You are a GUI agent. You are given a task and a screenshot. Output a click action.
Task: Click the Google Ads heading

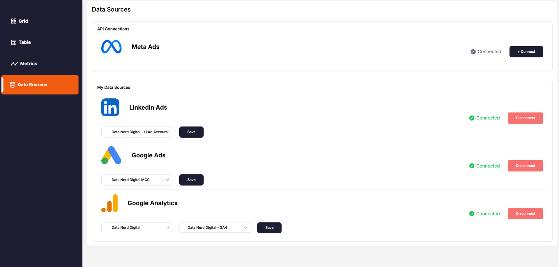(x=148, y=155)
